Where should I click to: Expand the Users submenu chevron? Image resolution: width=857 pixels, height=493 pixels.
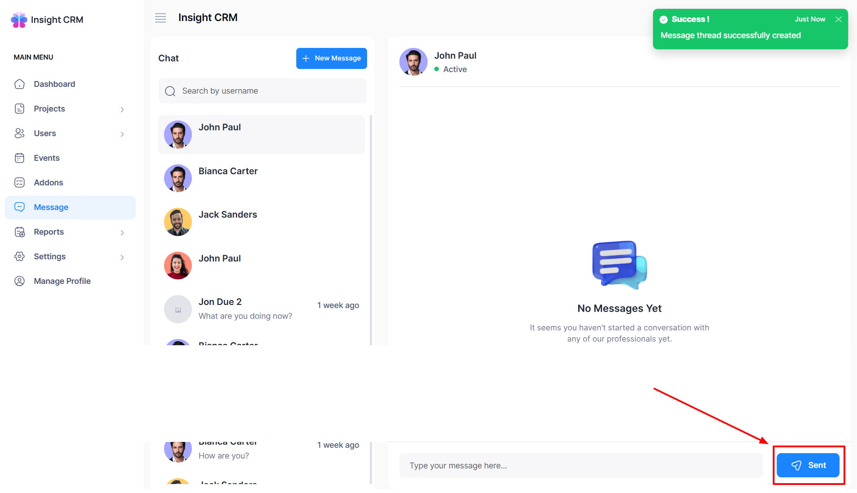click(x=122, y=134)
